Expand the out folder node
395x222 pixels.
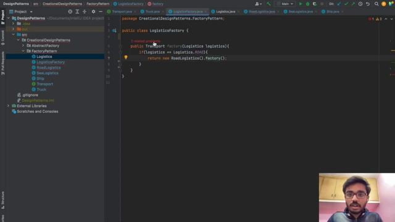(14, 29)
